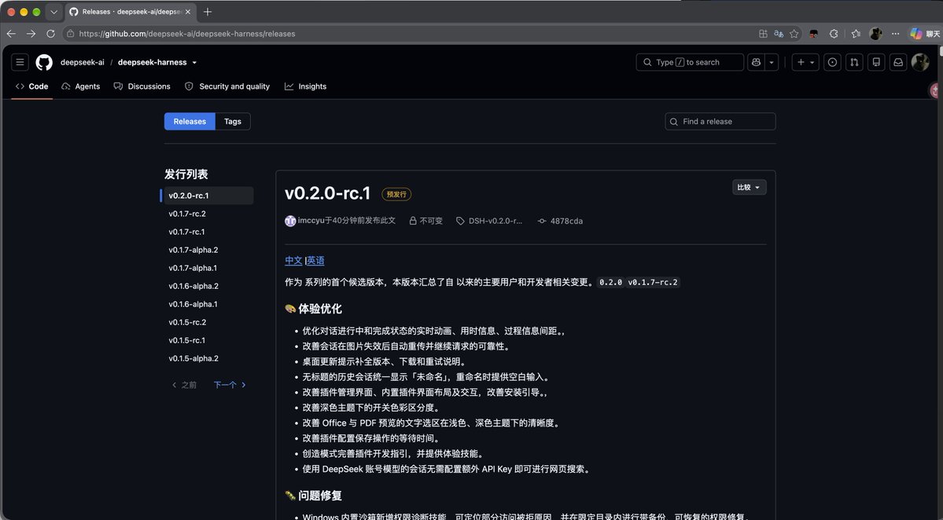Switch to the Tags view

pyautogui.click(x=233, y=121)
